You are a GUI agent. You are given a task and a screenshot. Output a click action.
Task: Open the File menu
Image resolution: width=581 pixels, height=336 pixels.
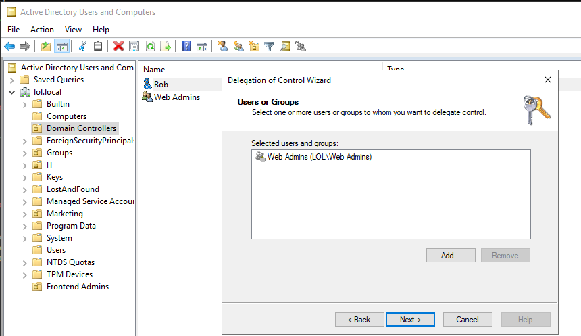click(x=14, y=30)
